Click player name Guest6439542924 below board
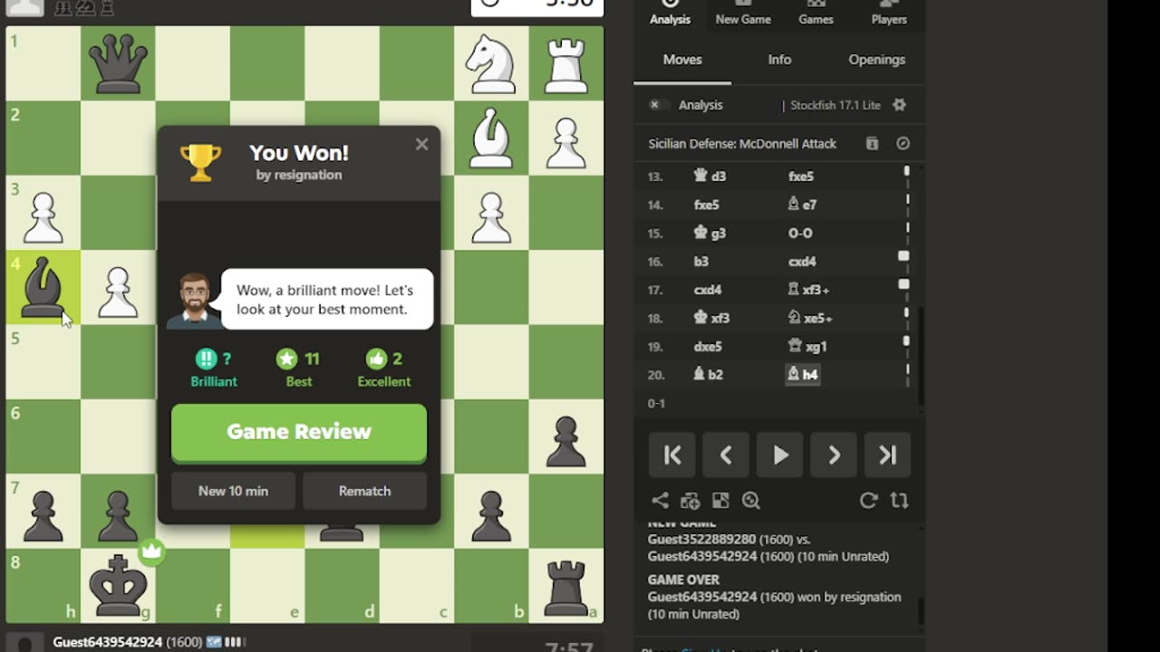The width and height of the screenshot is (1160, 652). (107, 642)
